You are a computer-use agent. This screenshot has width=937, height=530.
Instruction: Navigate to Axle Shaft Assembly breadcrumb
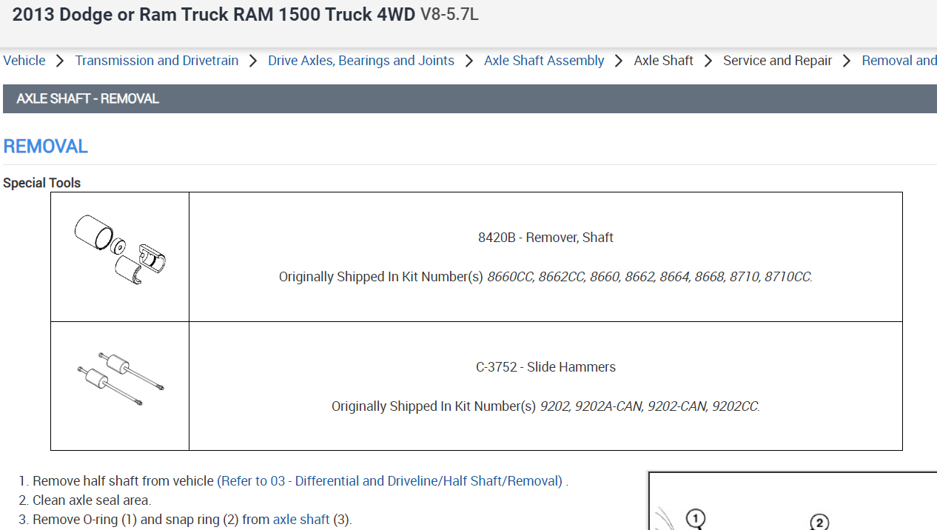[544, 61]
